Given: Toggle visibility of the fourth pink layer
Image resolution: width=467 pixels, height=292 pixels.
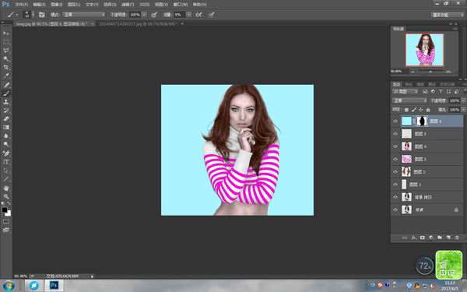Looking at the screenshot, I should (395, 159).
